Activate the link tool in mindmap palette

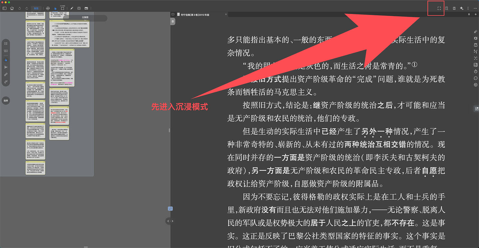click(6, 74)
